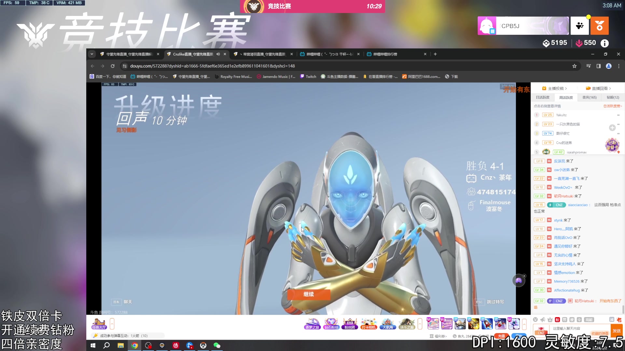Open Windows taskbar search
The height and width of the screenshot is (351, 625).
(106, 345)
